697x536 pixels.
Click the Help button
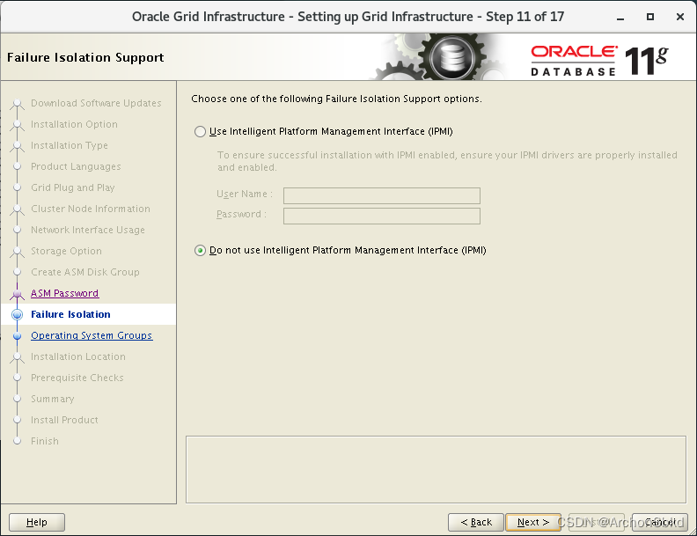coord(37,522)
